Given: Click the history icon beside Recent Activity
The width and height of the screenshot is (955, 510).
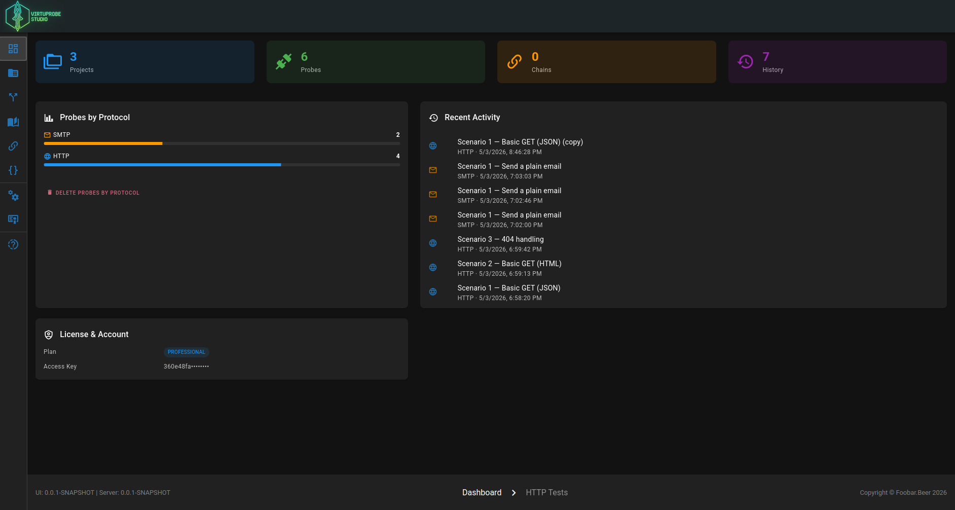Looking at the screenshot, I should (433, 118).
